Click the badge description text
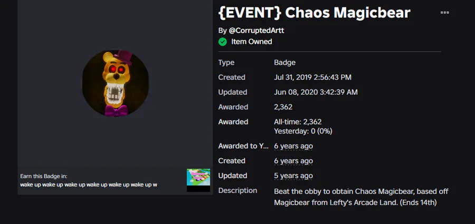The width and height of the screenshot is (475, 224). pyautogui.click(x=361, y=196)
